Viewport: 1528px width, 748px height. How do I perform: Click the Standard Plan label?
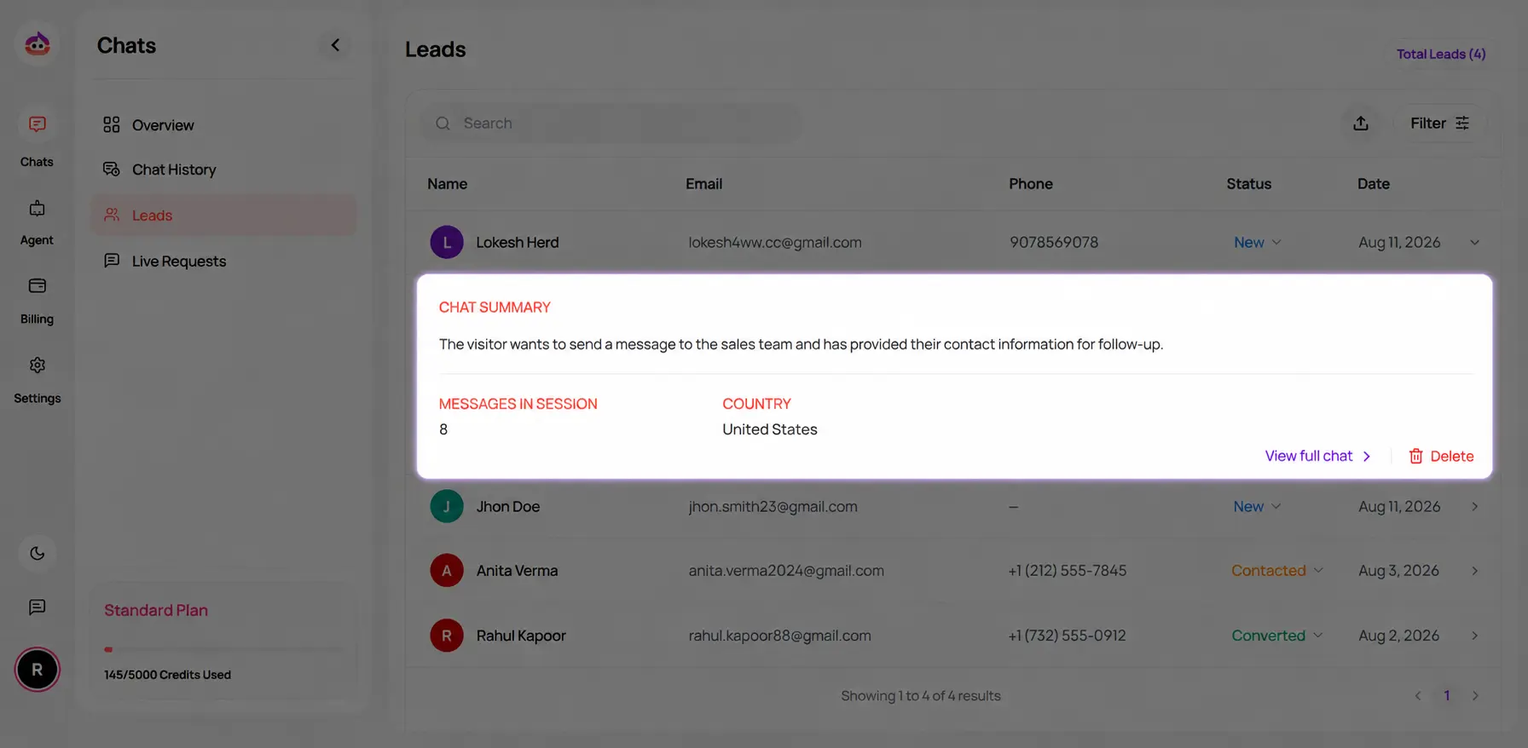(x=156, y=611)
